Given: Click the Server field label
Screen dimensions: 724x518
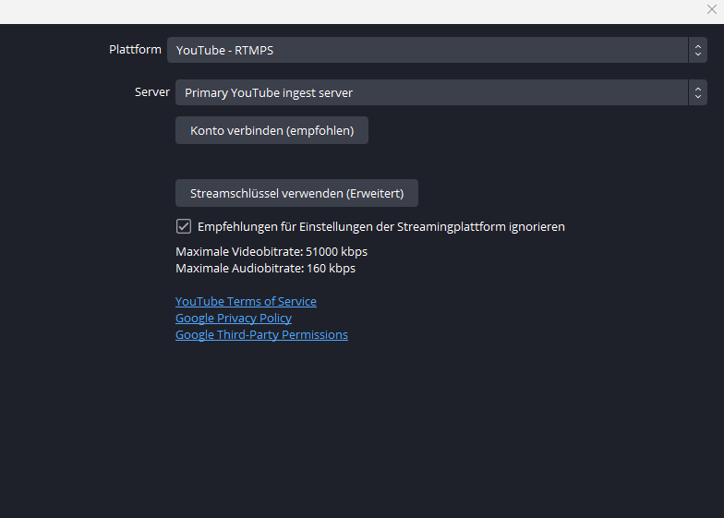Looking at the screenshot, I should 152,92.
